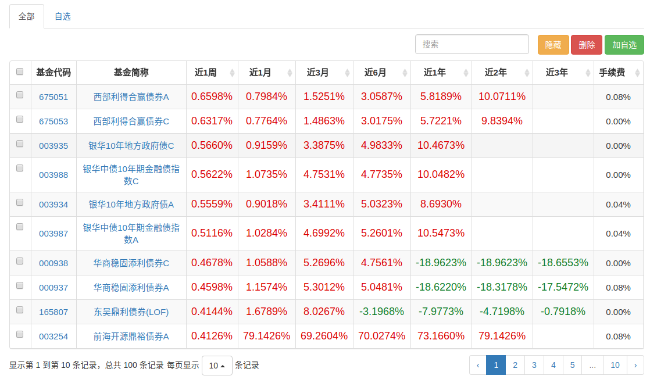This screenshot has height=383, width=650.
Task: Go to page 3
Action: tap(534, 365)
